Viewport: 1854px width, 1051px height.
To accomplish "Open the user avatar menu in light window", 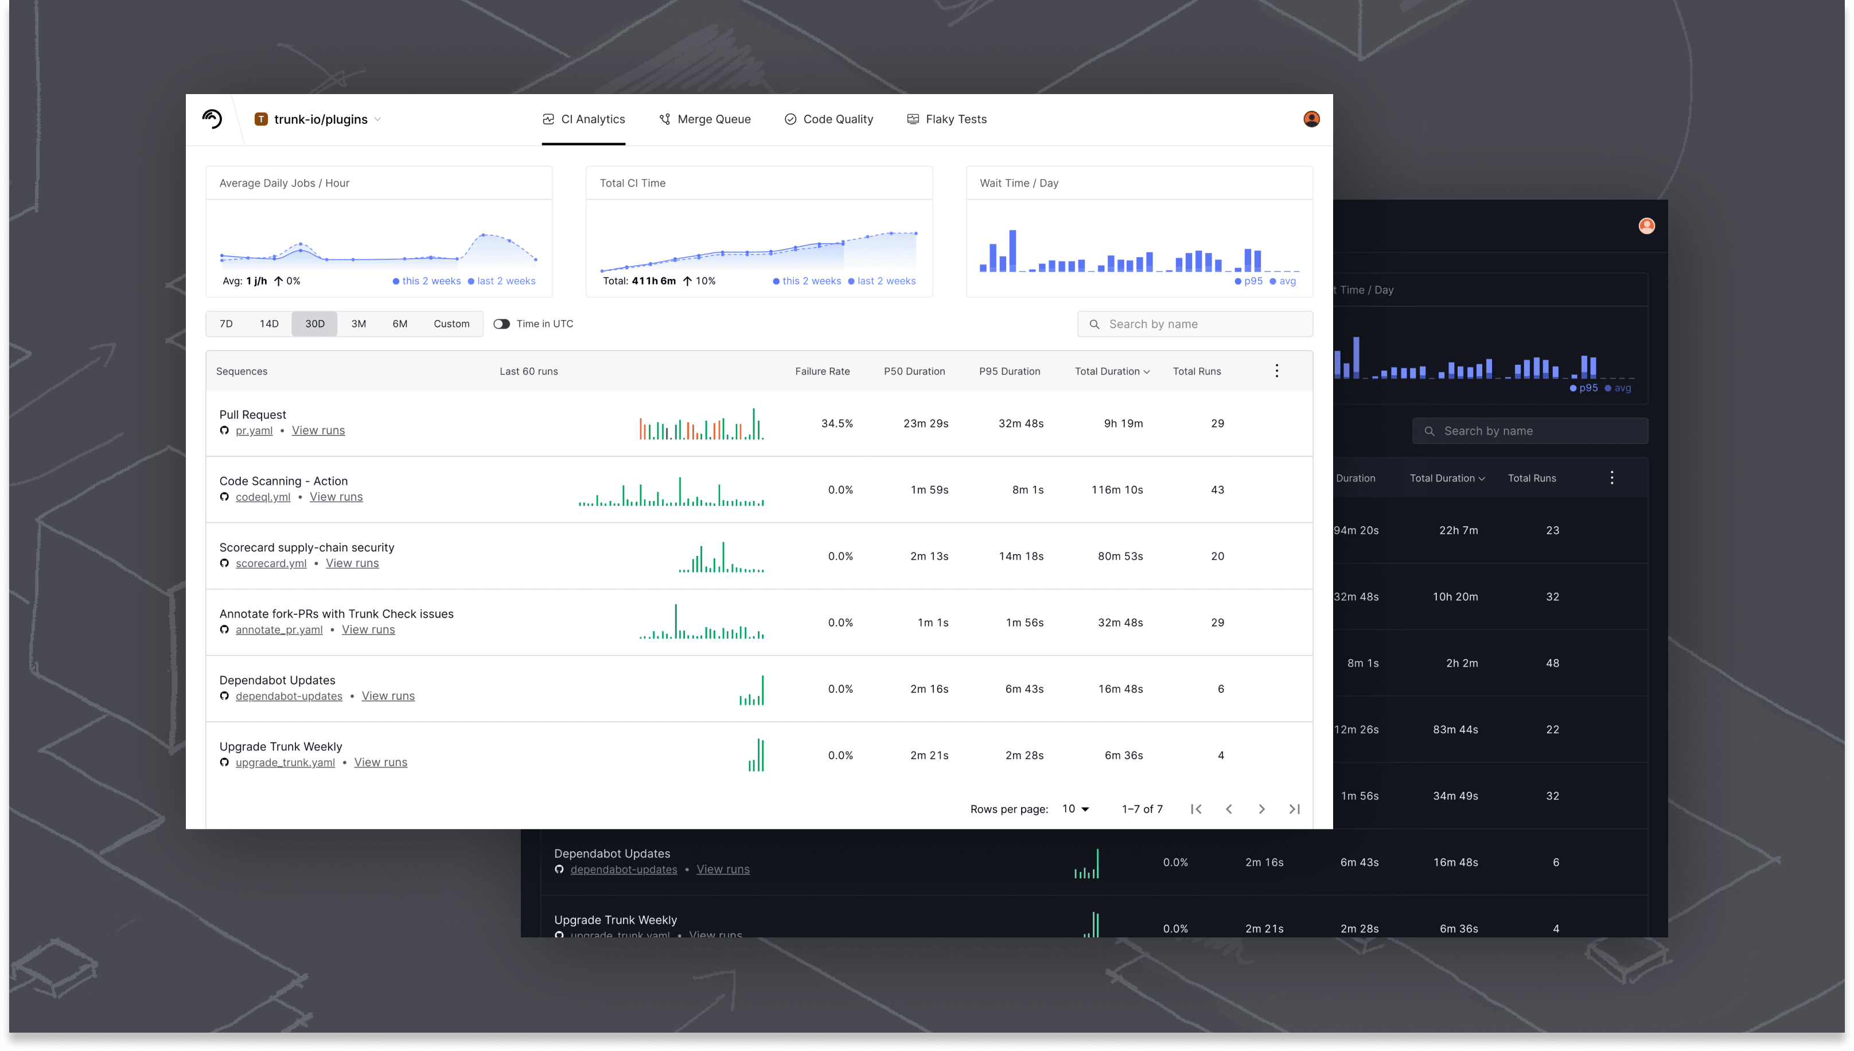I will click(x=1311, y=119).
